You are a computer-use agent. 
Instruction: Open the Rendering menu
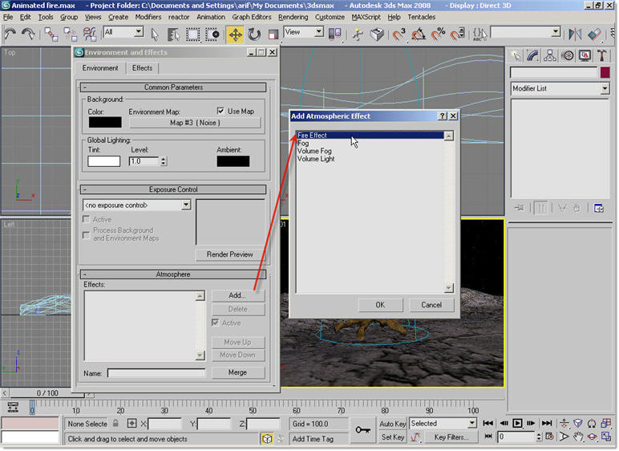pos(293,17)
